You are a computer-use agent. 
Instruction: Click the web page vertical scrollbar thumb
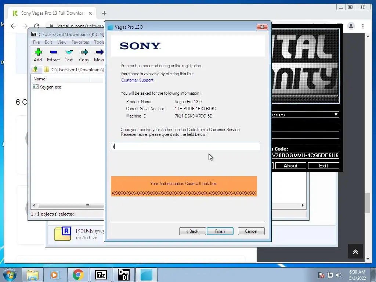point(368,203)
